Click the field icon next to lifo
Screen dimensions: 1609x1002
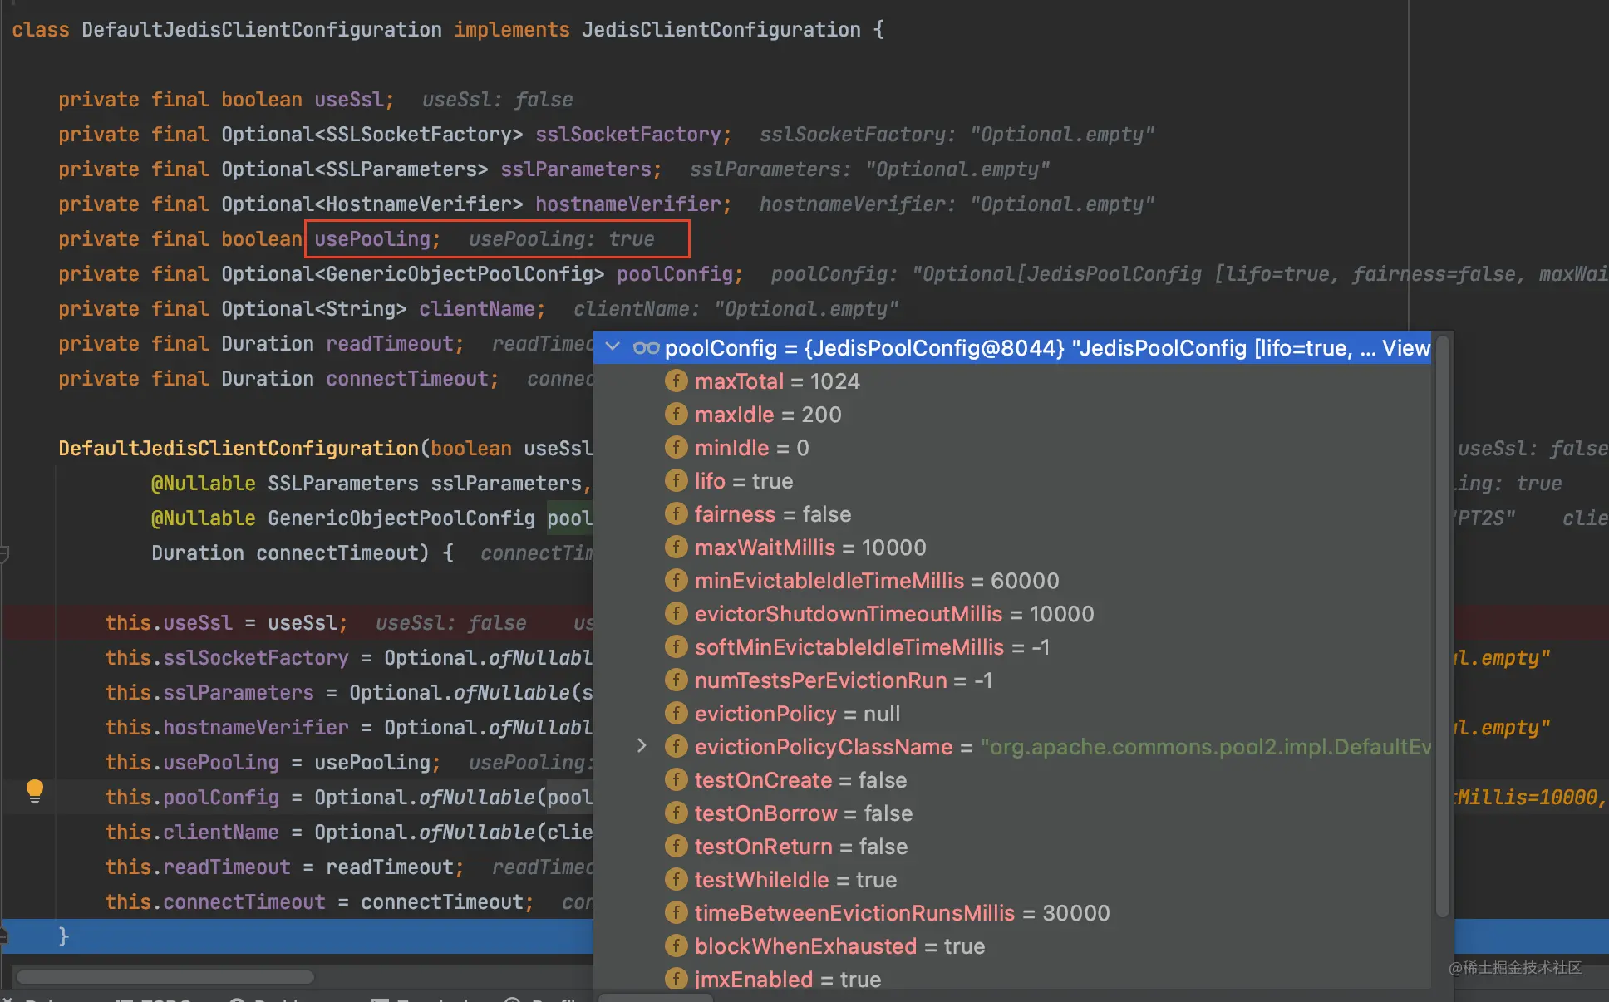tap(676, 481)
